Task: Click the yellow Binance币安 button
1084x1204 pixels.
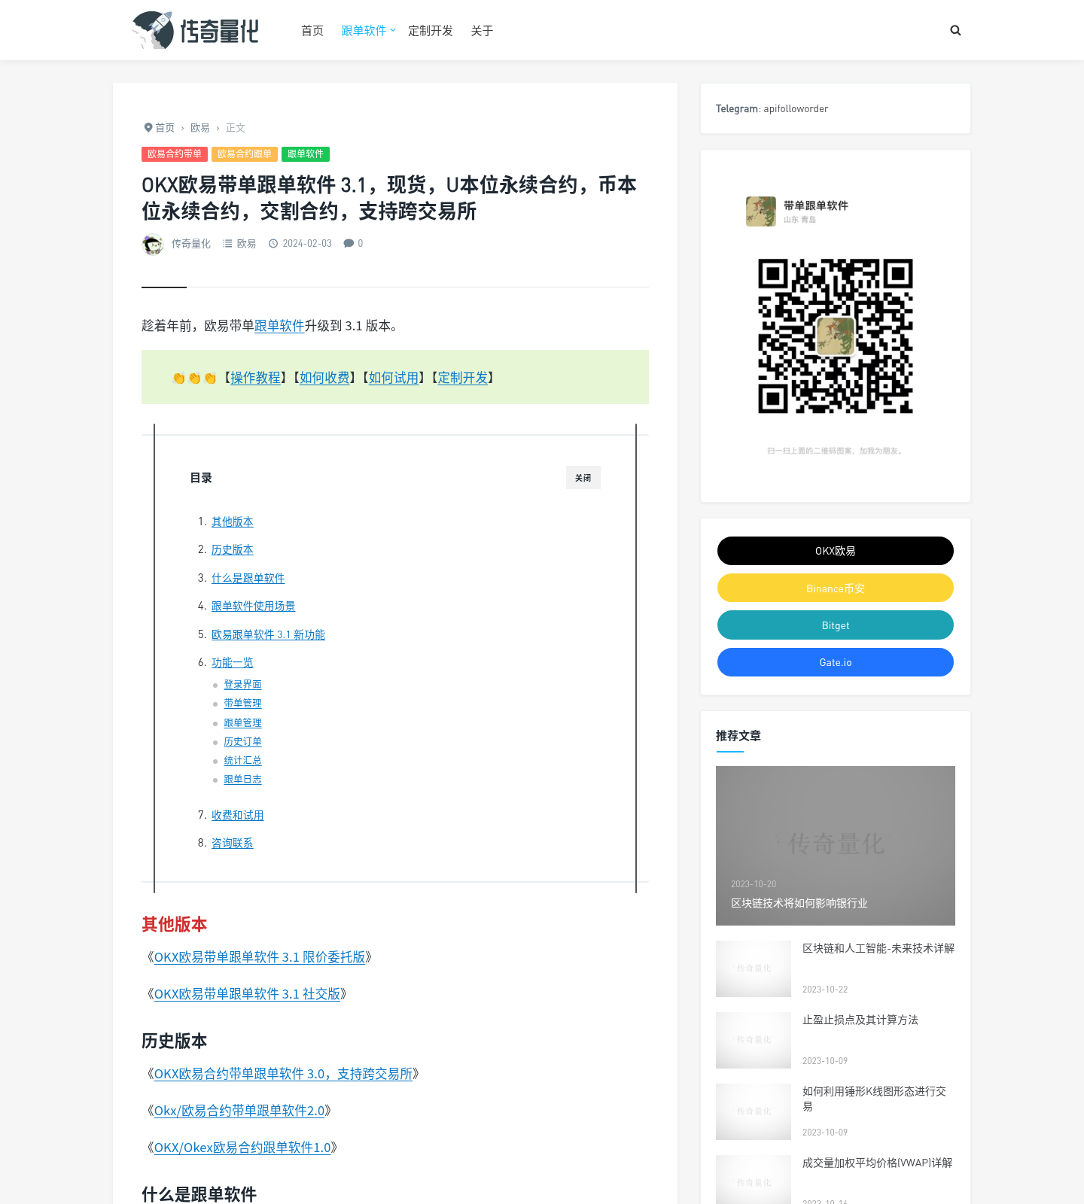Action: point(836,588)
